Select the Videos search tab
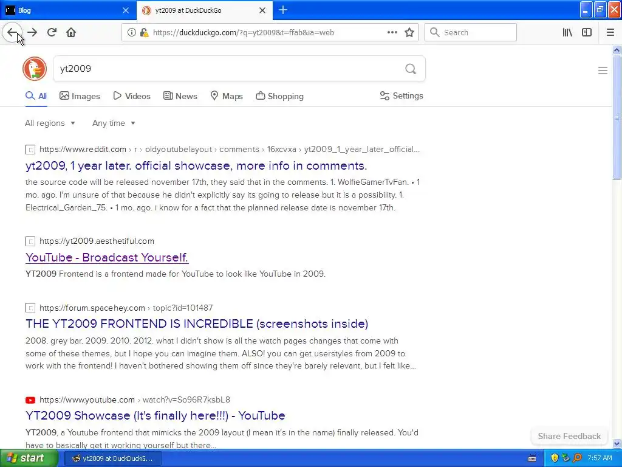This screenshot has width=622, height=467. [132, 96]
